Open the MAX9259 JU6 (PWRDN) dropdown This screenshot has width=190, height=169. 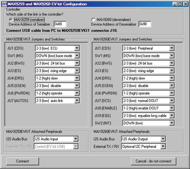[58, 93]
